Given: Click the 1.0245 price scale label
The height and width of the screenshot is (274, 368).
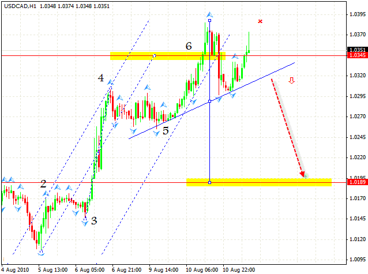Looking at the screenshot, I should (x=358, y=137).
